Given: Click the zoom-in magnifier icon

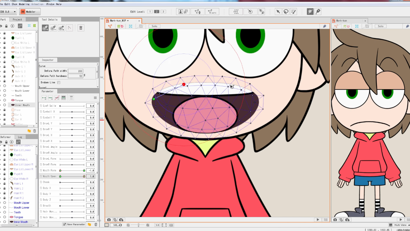Looking at the screenshot, I should click(148, 225).
